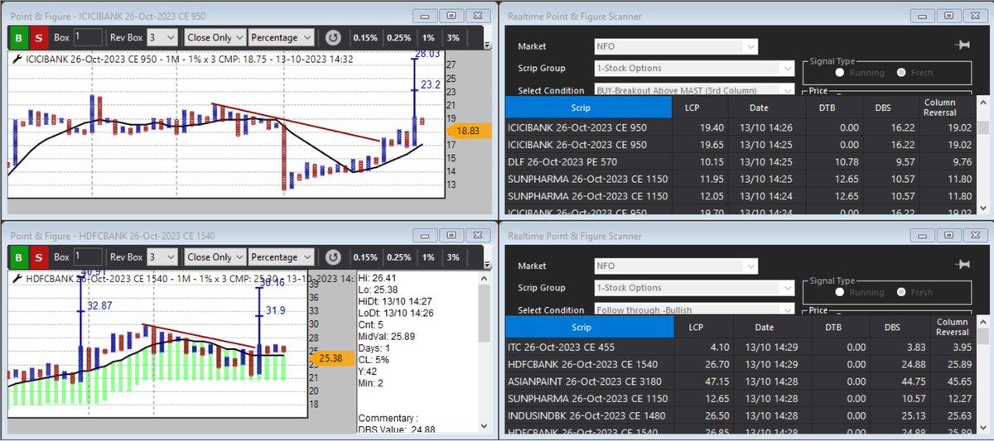Open toolbar overflow arrow in HDFCBANK chart
994x441 pixels.
click(486, 265)
